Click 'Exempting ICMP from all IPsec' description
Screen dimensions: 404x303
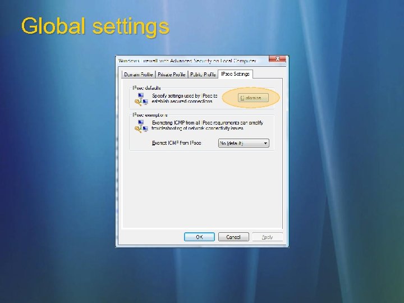[208, 126]
